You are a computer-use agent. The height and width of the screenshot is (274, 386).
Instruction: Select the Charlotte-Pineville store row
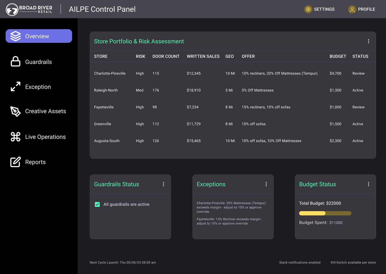click(x=110, y=73)
